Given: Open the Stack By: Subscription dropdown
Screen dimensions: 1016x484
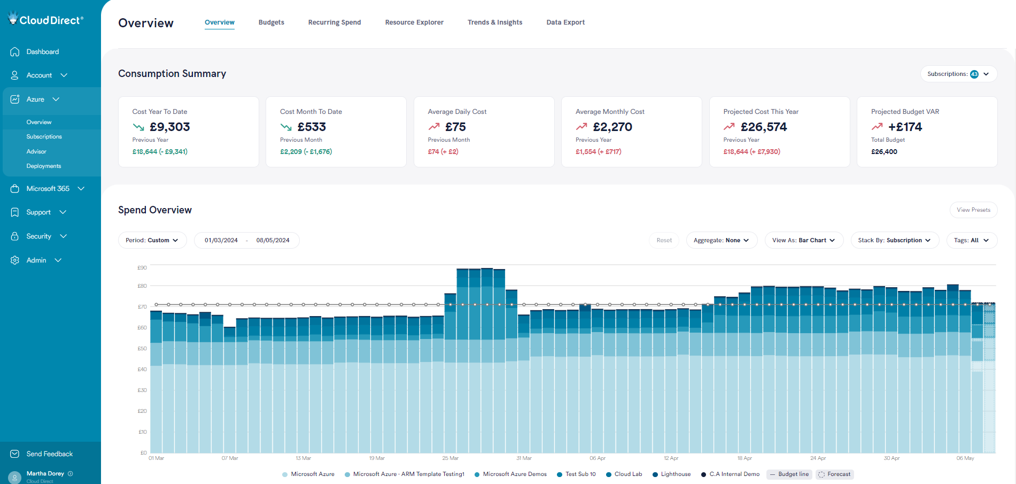Looking at the screenshot, I should (x=895, y=241).
